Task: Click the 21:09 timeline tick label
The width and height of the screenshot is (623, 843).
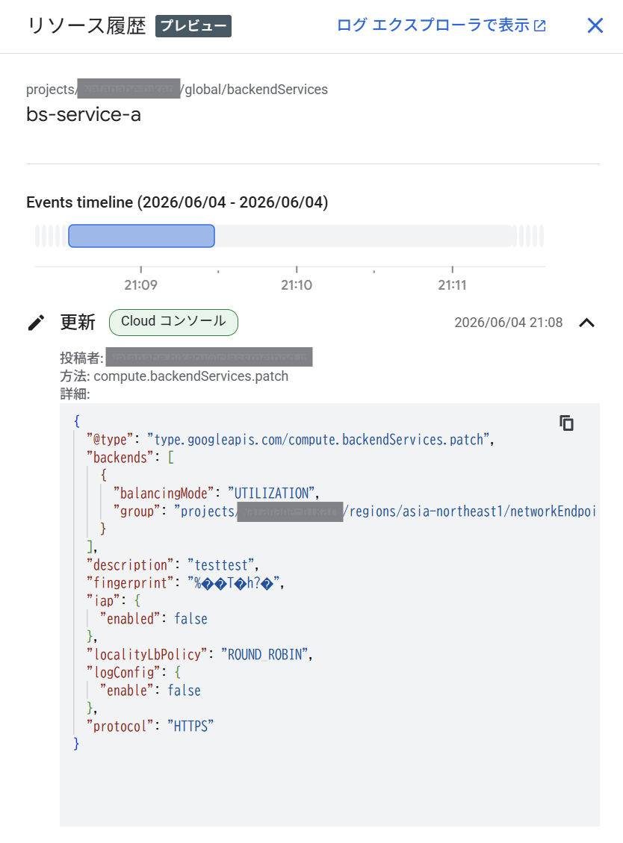Action: [141, 285]
